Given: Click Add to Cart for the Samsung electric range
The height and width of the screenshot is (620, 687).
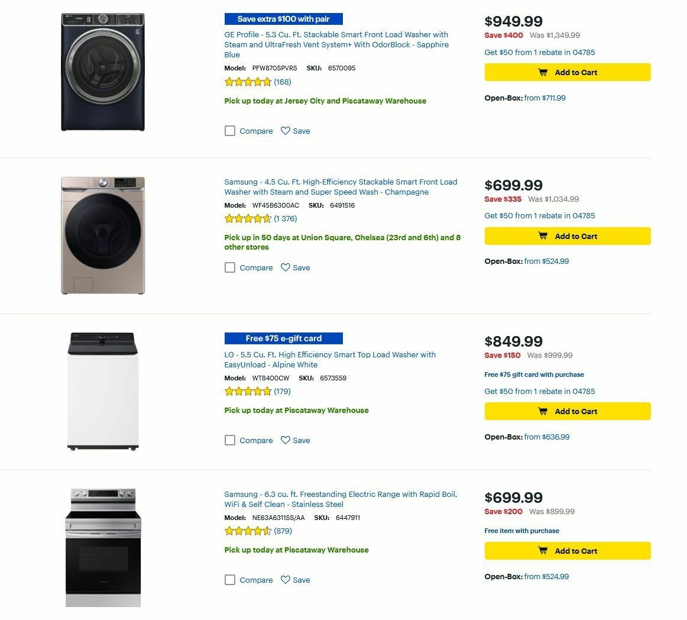Looking at the screenshot, I should point(567,551).
